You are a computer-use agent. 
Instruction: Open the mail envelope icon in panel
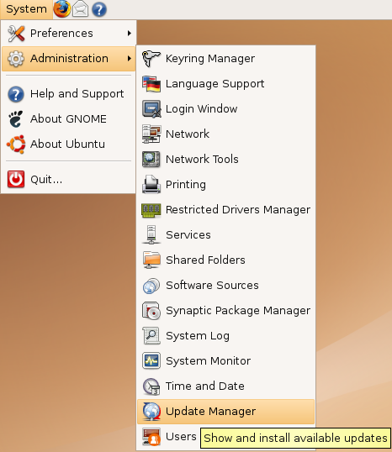[x=80, y=9]
